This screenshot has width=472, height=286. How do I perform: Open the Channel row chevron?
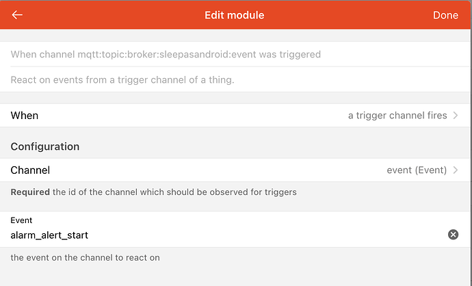[456, 170]
